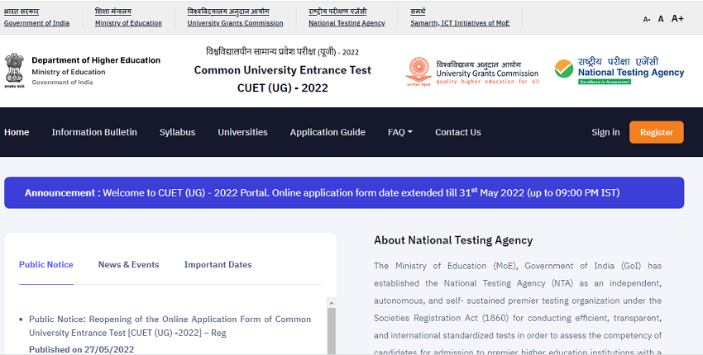Click the Hindi title विश्वविद्यालयीन सामान्य प्रवेश परीक्षा
Viewport: 703px width, 355px height.
click(x=283, y=52)
